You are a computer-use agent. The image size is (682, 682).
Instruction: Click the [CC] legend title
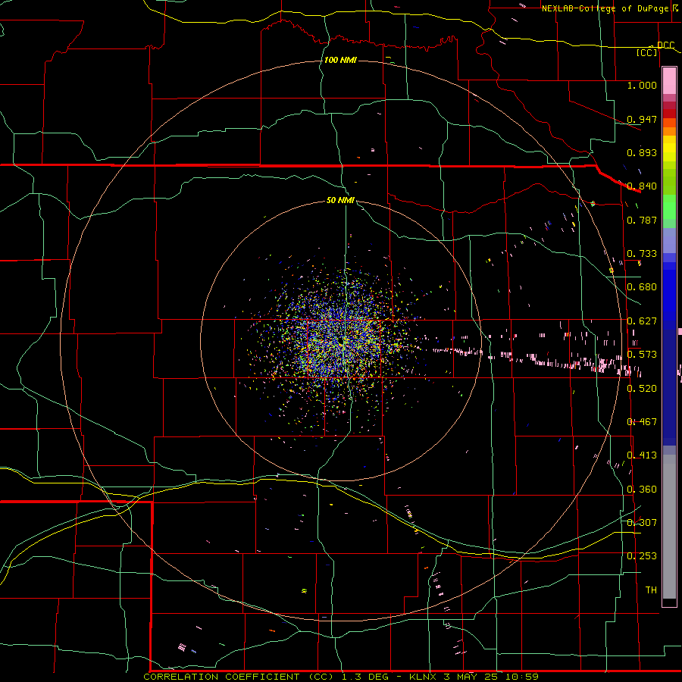coord(647,52)
